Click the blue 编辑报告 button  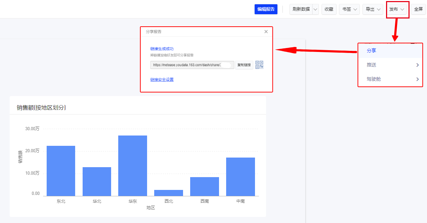pyautogui.click(x=266, y=10)
